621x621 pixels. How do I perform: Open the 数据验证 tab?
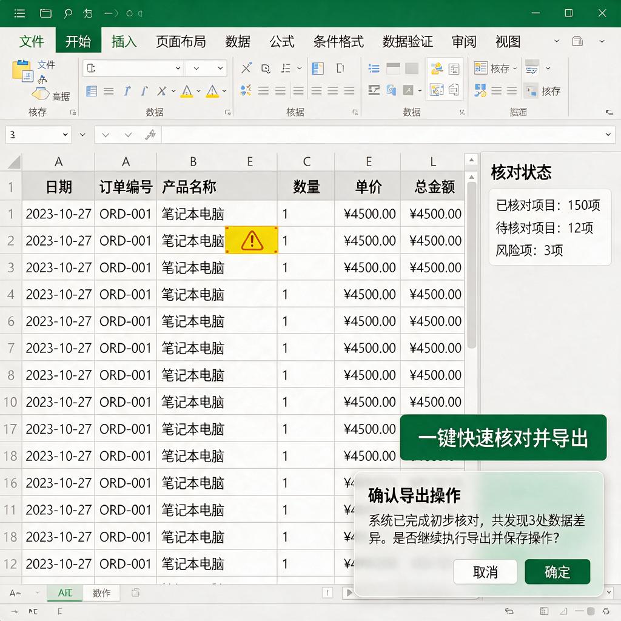(x=408, y=41)
